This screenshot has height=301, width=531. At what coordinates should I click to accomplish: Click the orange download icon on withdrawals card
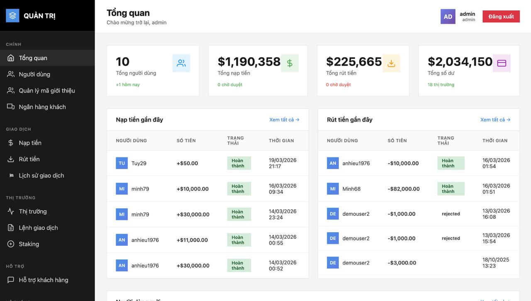pos(391,63)
